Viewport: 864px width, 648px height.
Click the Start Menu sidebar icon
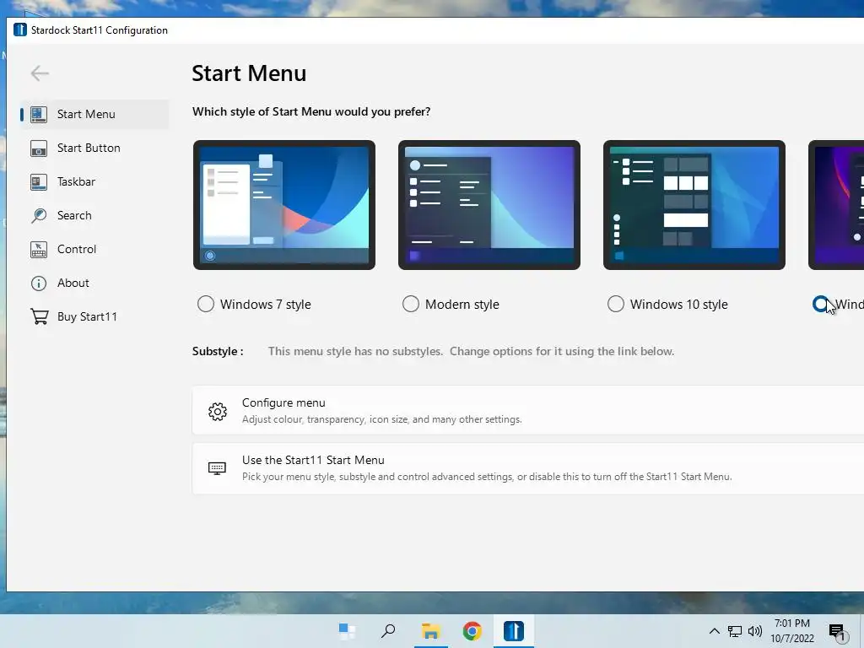[39, 114]
